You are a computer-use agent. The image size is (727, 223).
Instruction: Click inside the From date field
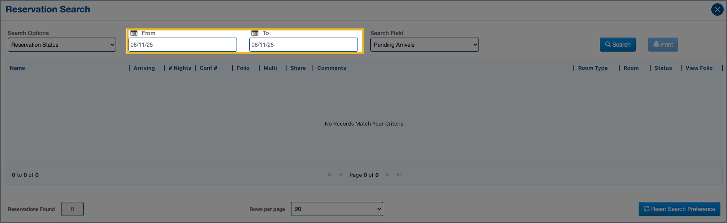[x=182, y=45]
